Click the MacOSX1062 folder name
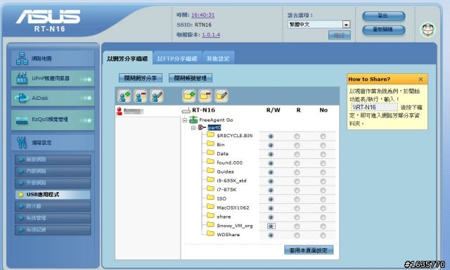This screenshot has width=450, height=270. (x=233, y=207)
